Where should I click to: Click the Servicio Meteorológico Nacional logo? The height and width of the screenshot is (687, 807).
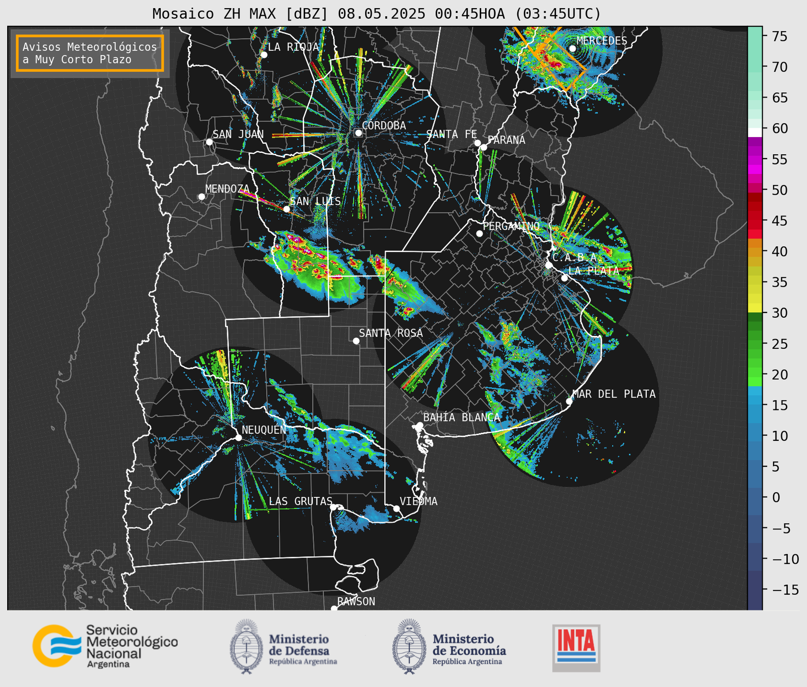coord(105,646)
